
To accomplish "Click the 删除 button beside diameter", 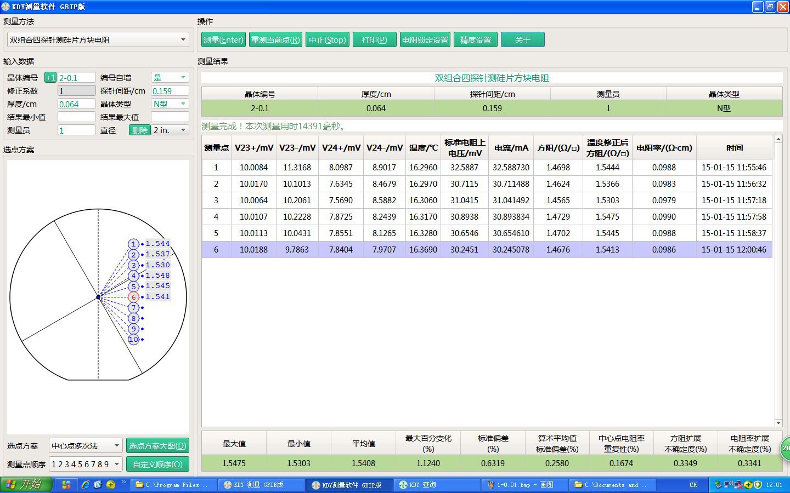I will (139, 130).
